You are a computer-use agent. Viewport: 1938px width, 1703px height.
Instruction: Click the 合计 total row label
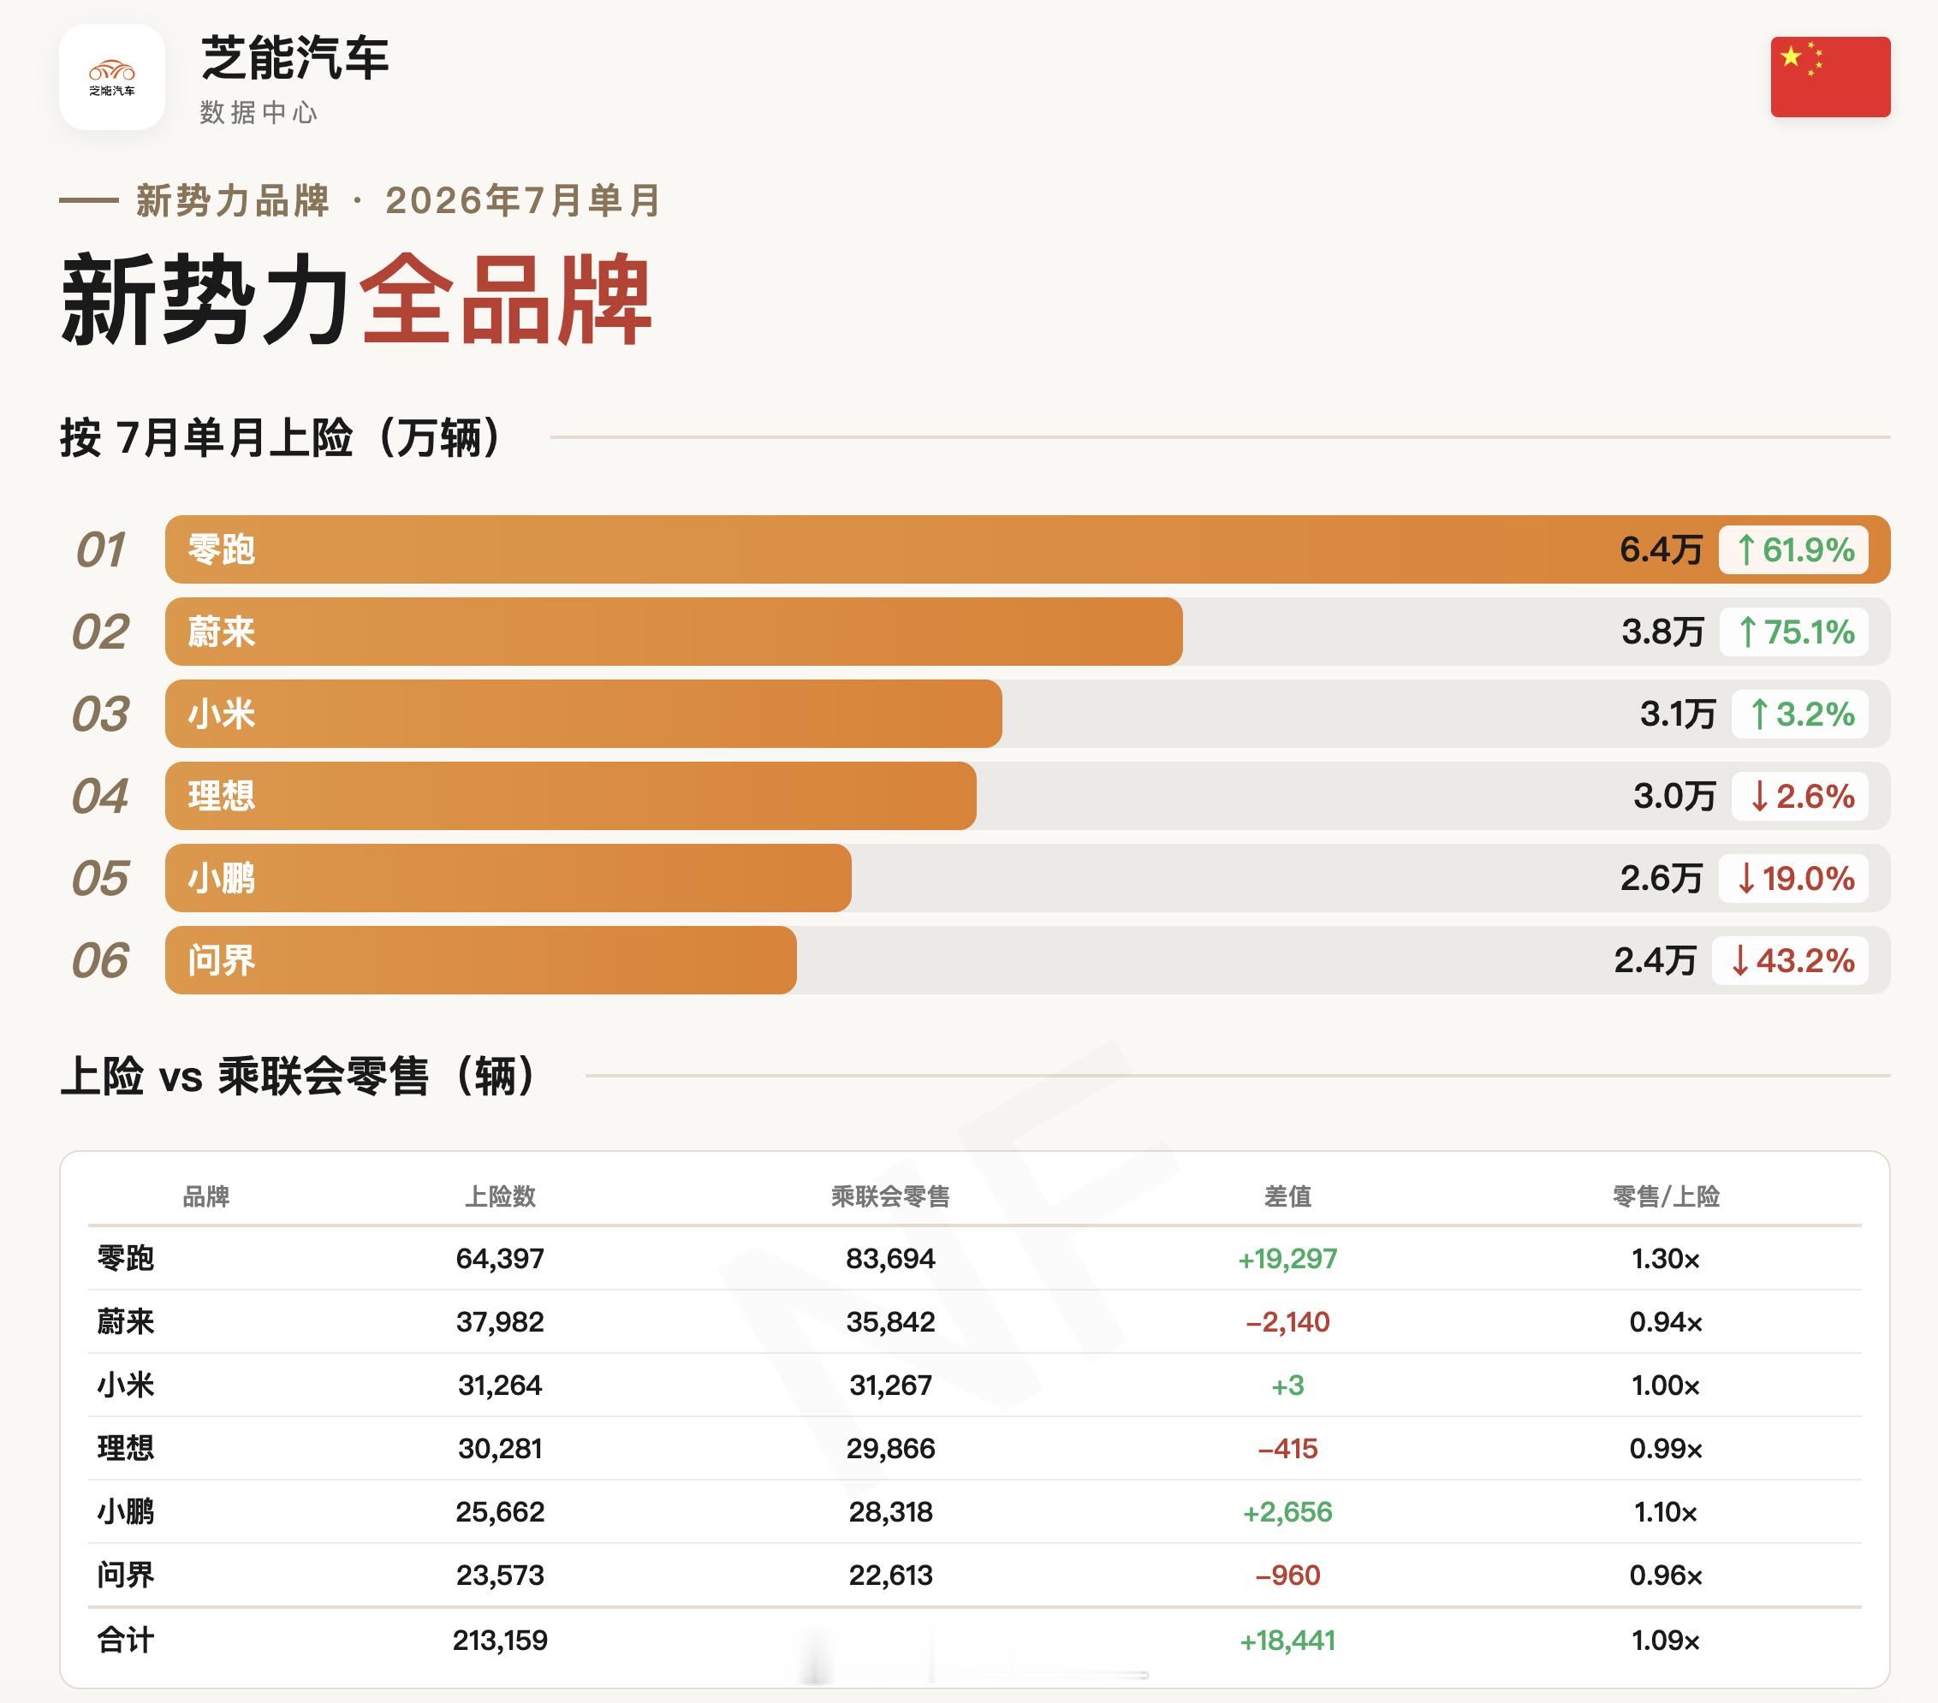[x=125, y=1640]
